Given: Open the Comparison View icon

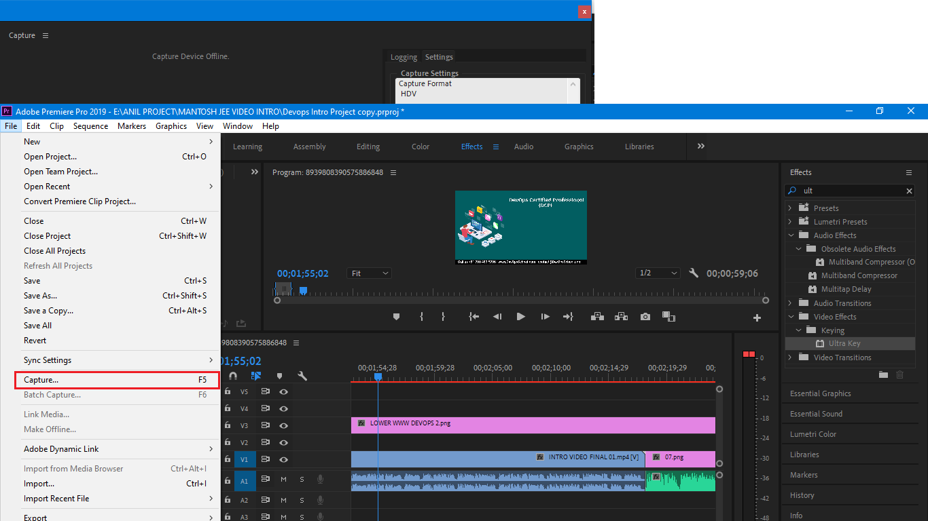Looking at the screenshot, I should 668,317.
